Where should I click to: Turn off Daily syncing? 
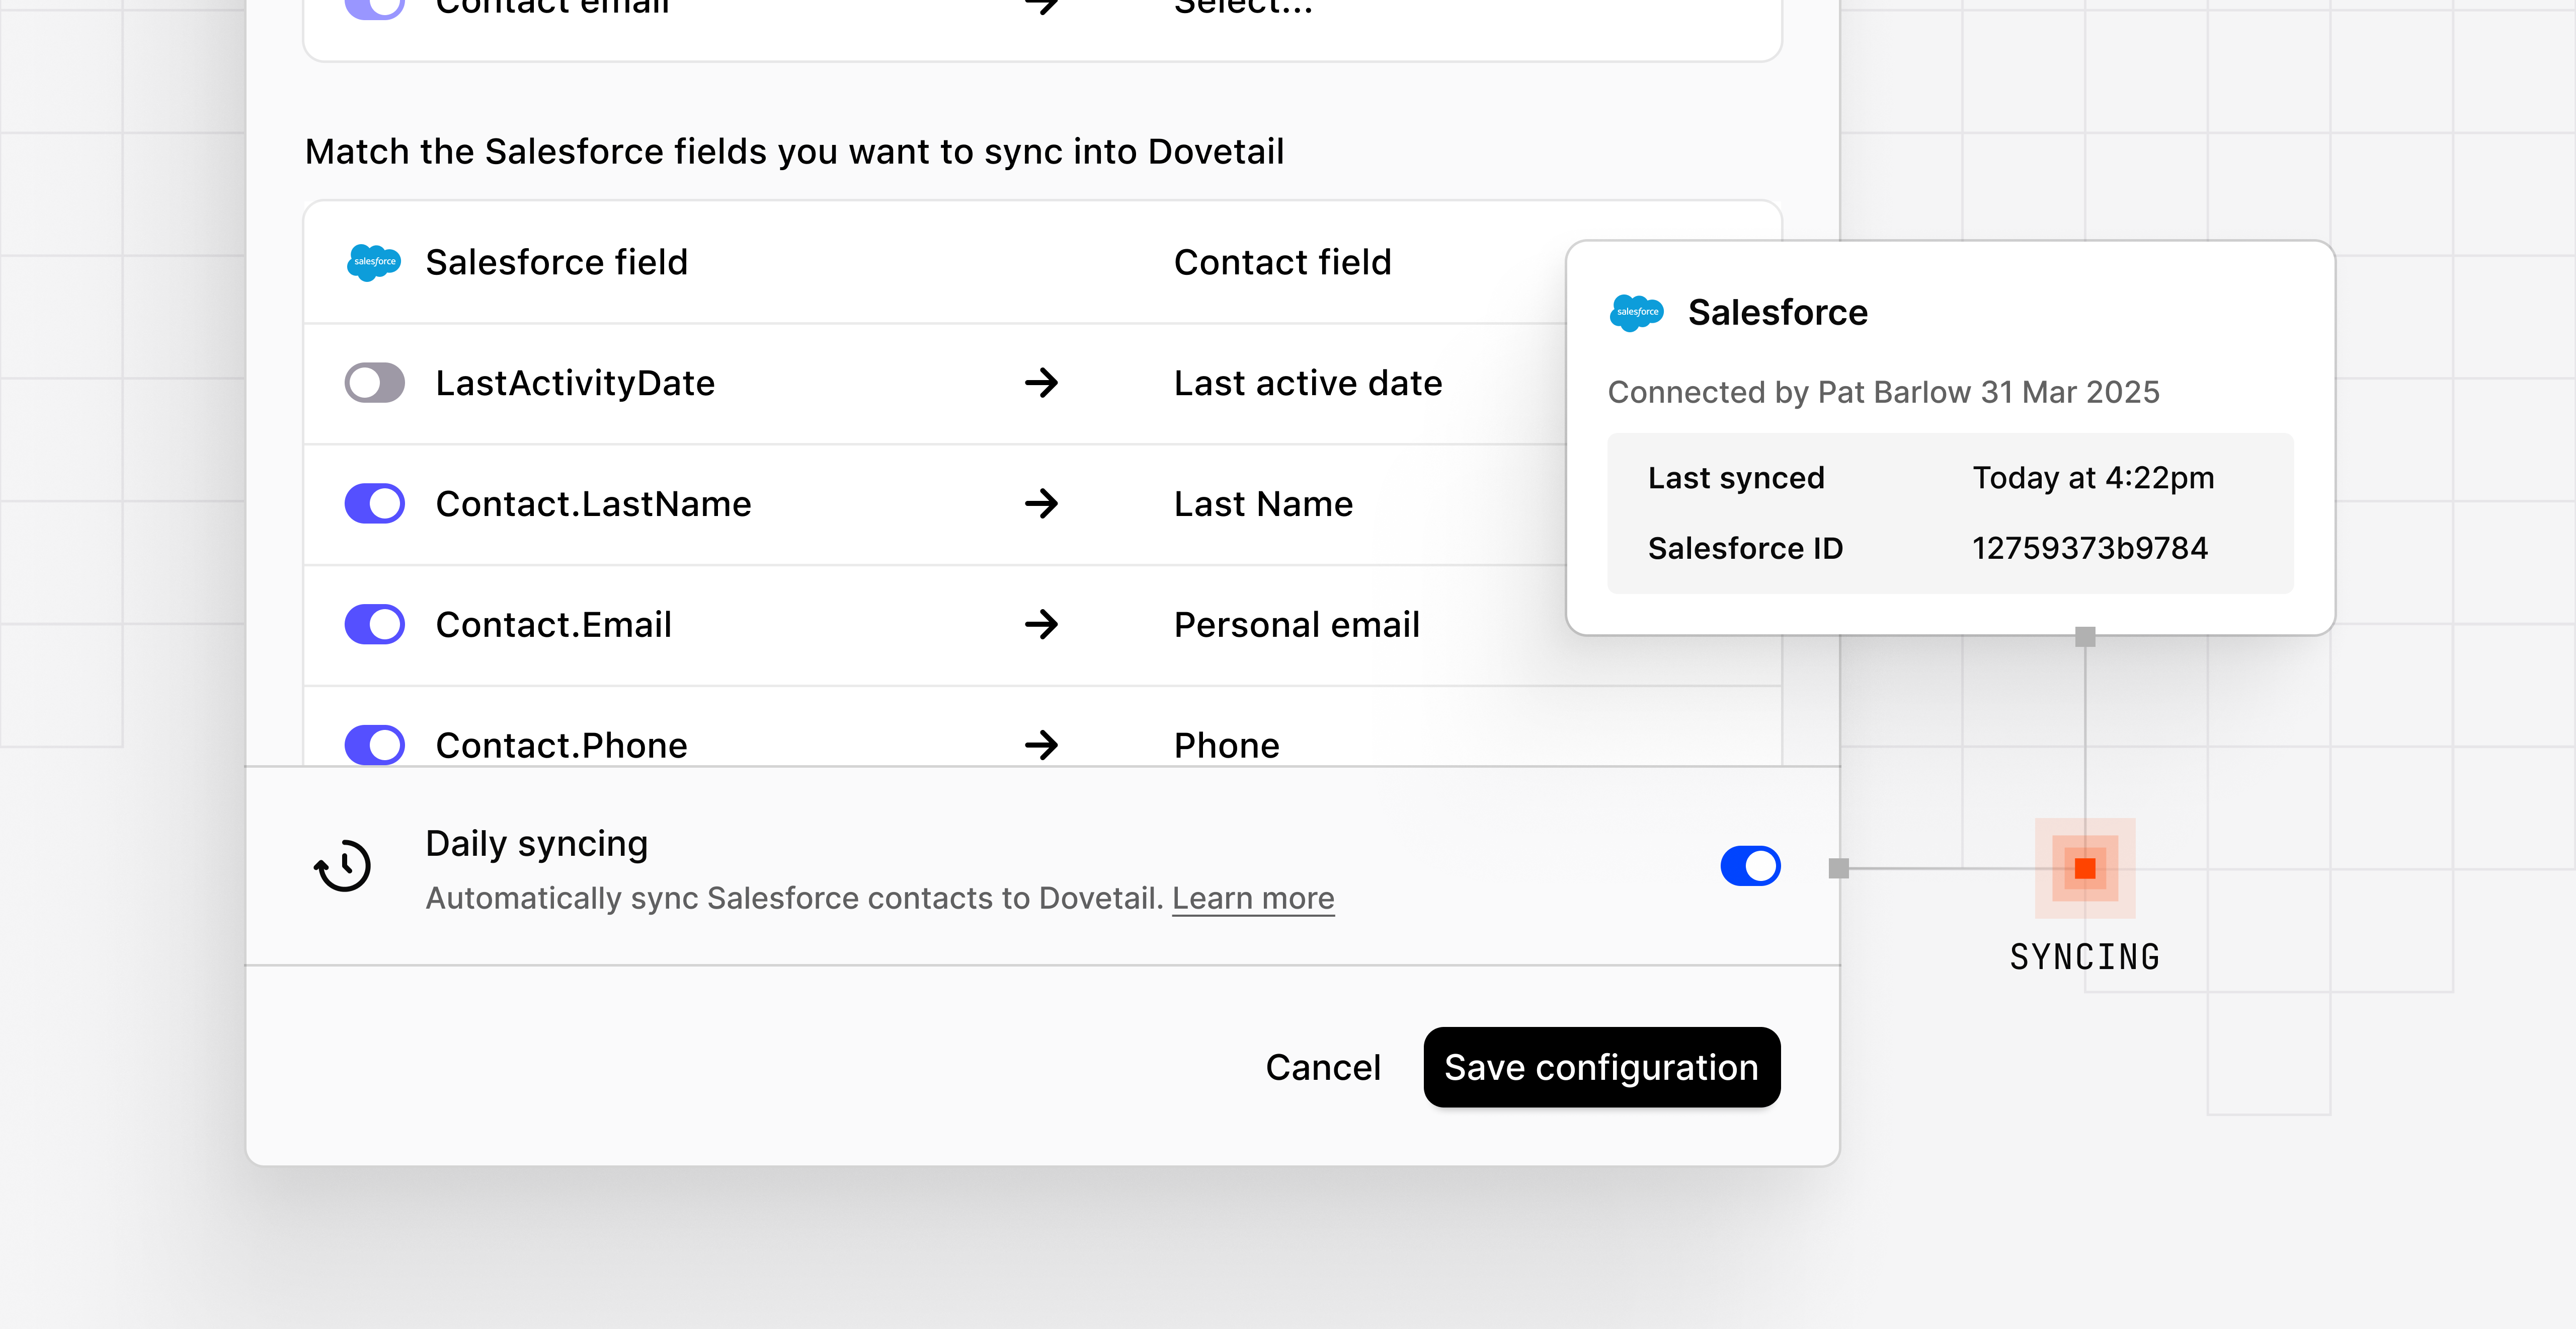(1750, 867)
